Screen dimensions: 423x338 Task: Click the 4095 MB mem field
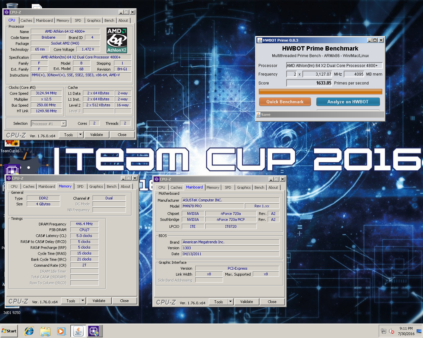coord(354,74)
